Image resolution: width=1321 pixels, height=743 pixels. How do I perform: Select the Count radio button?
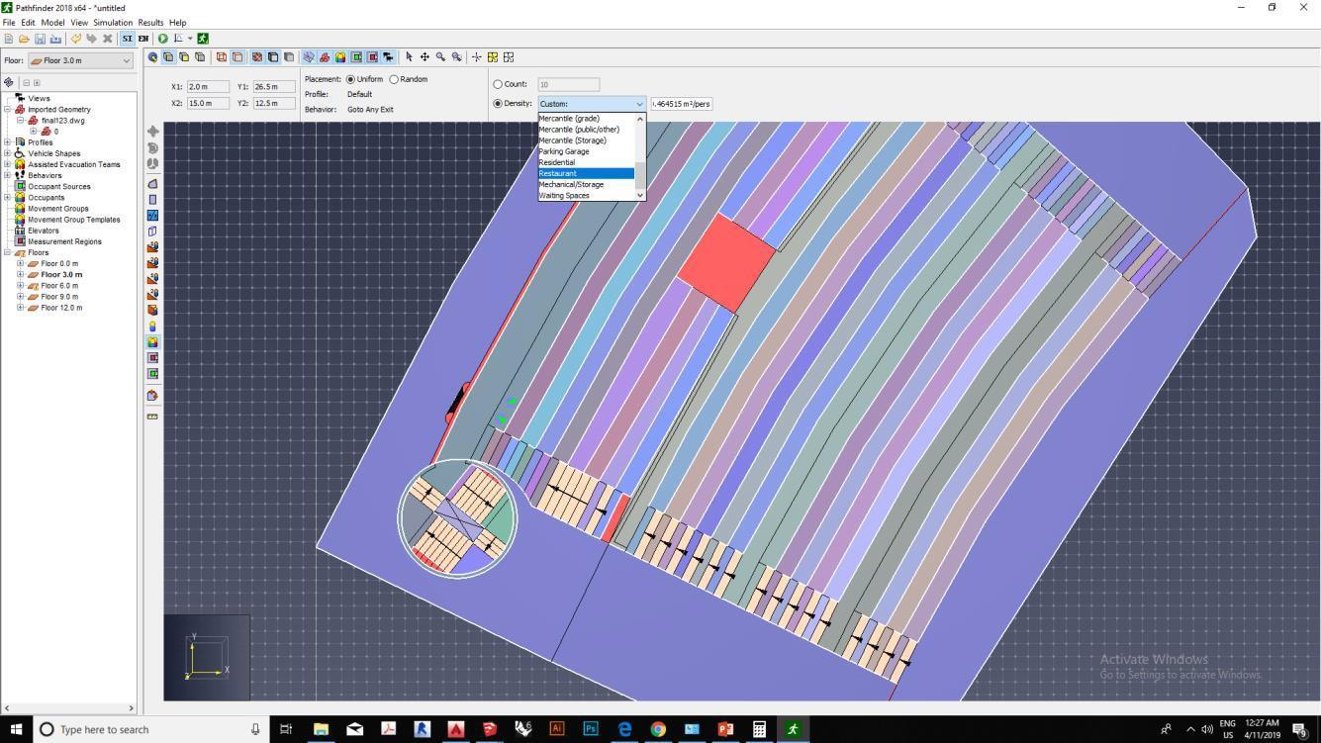click(498, 84)
